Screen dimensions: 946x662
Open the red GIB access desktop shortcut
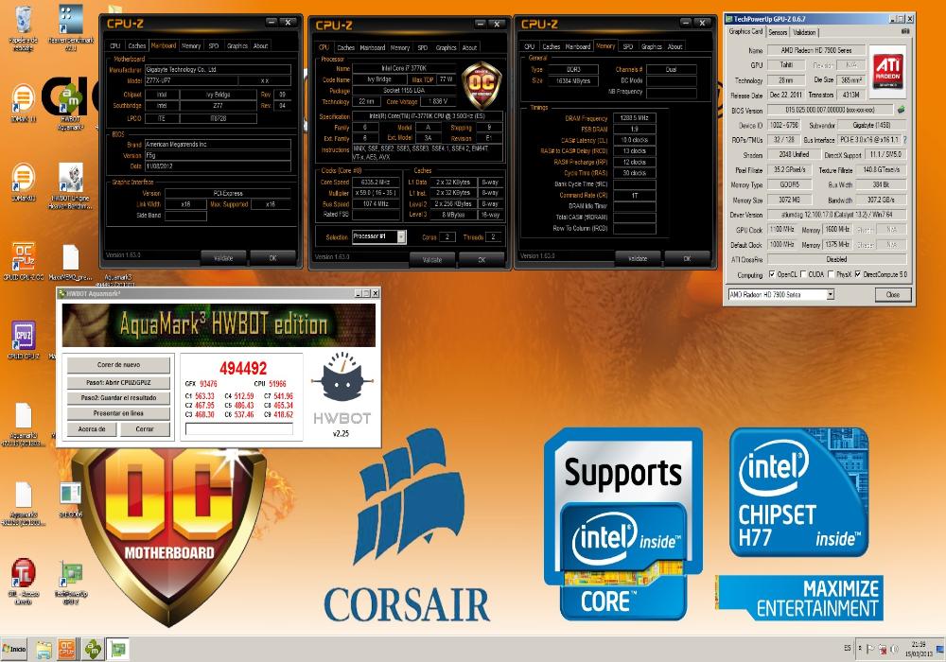click(x=23, y=582)
